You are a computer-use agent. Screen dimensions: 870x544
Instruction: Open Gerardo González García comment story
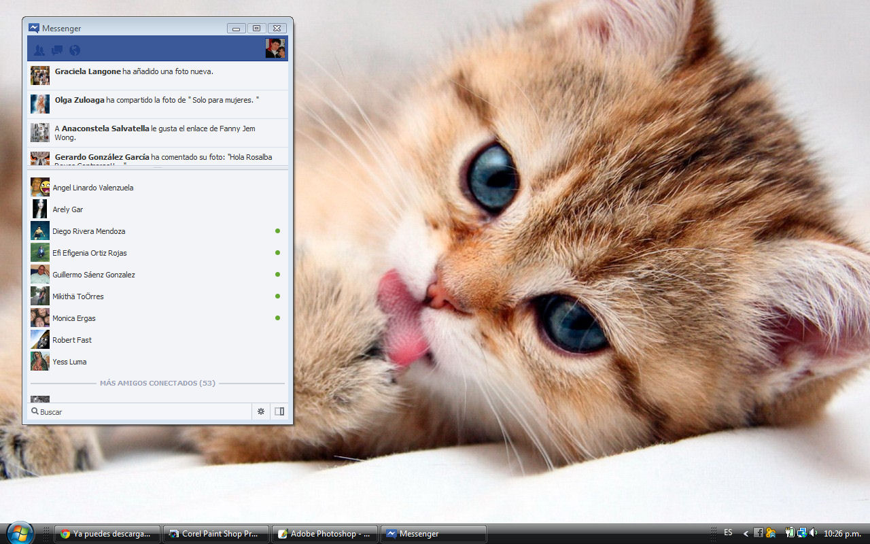pos(158,157)
